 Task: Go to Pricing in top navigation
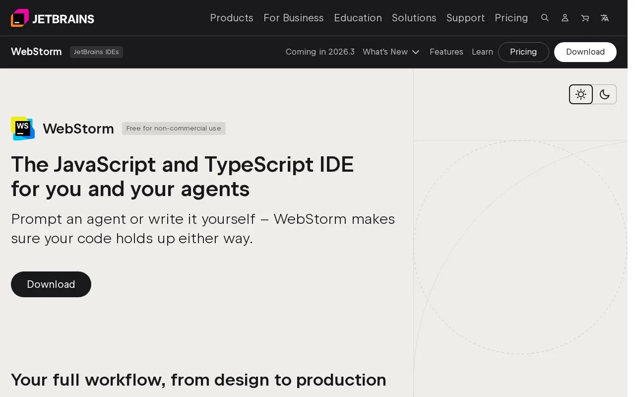(511, 18)
